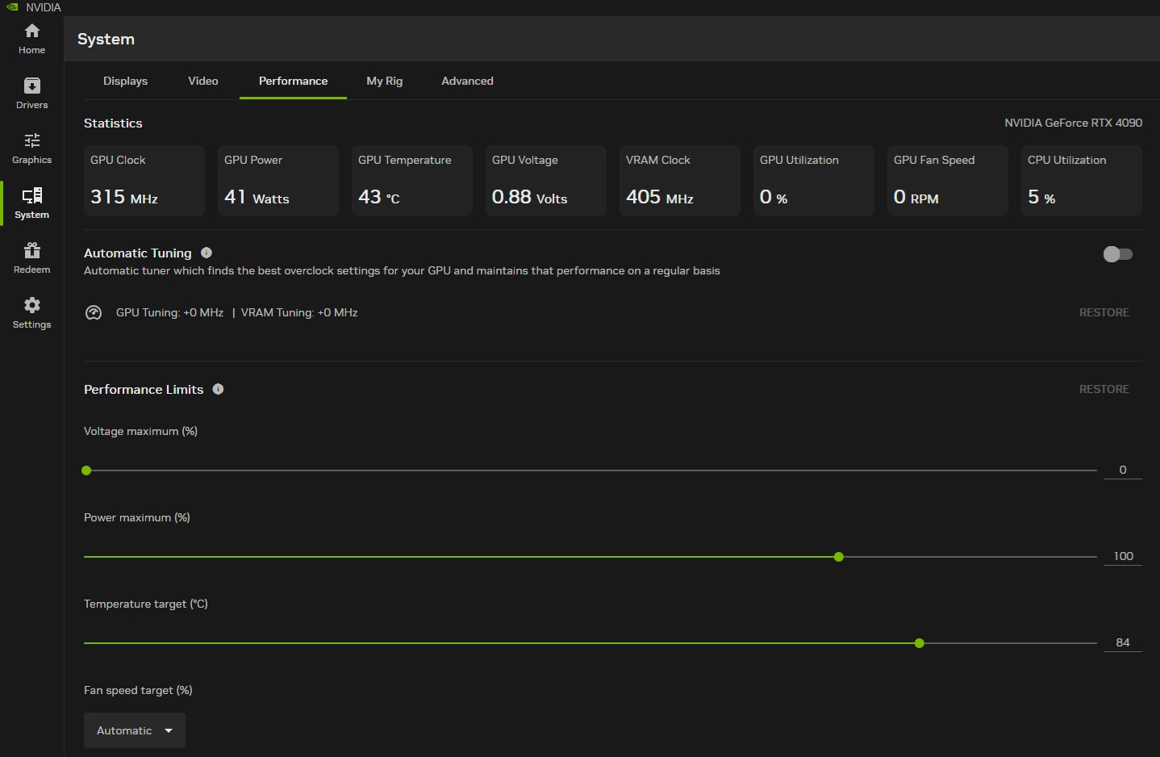
Task: Switch to the Video tab
Action: point(203,81)
